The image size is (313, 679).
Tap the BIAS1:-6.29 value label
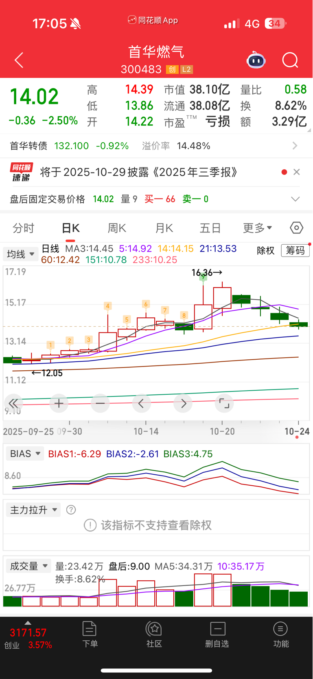click(x=74, y=454)
